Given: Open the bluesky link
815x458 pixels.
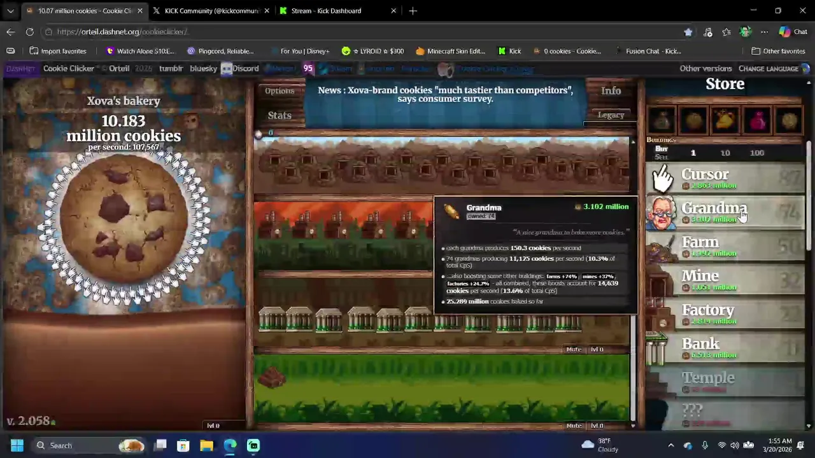Looking at the screenshot, I should point(203,69).
